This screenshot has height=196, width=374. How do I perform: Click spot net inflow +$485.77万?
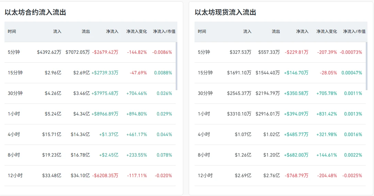click(x=296, y=134)
